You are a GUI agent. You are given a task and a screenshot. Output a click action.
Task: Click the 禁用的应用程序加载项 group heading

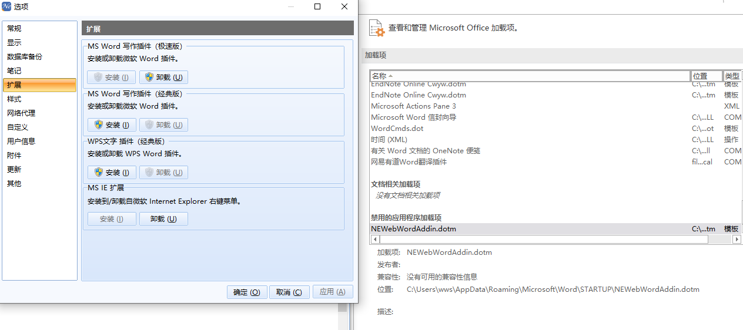click(406, 217)
